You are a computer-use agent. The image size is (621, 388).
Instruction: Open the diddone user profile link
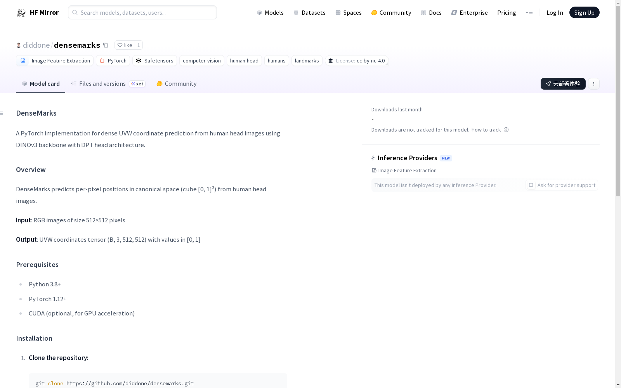click(x=36, y=45)
